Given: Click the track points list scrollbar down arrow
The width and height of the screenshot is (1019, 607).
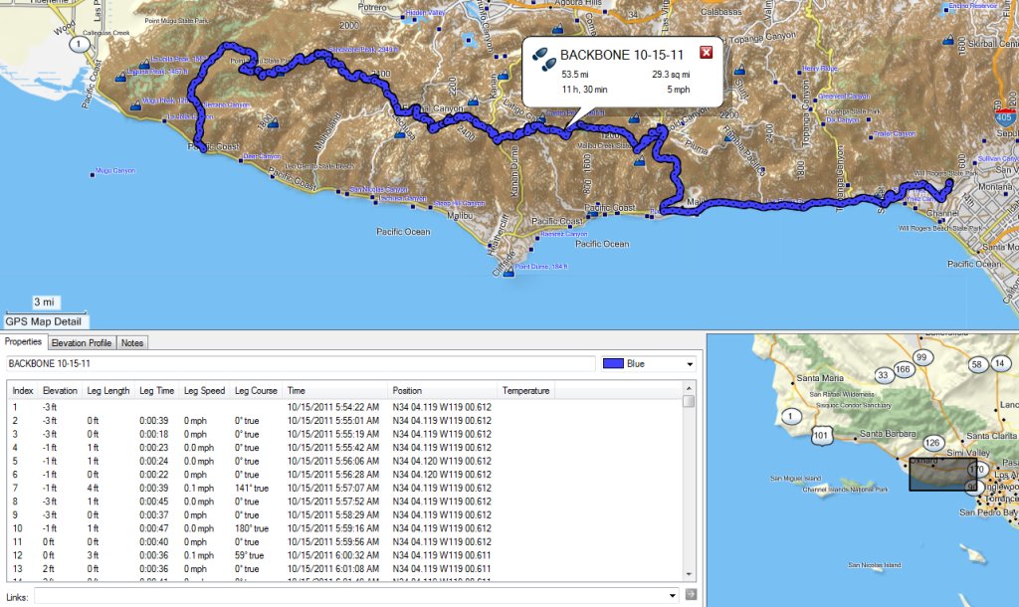Looking at the screenshot, I should (689, 574).
